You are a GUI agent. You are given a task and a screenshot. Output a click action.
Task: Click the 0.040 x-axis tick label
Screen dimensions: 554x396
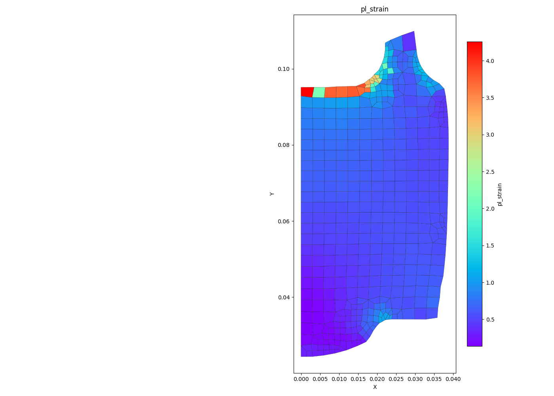tap(453, 379)
